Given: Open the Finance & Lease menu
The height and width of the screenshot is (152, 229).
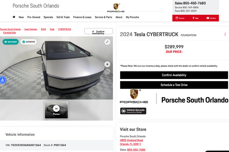Looking at the screenshot, I should [x=82, y=17].
